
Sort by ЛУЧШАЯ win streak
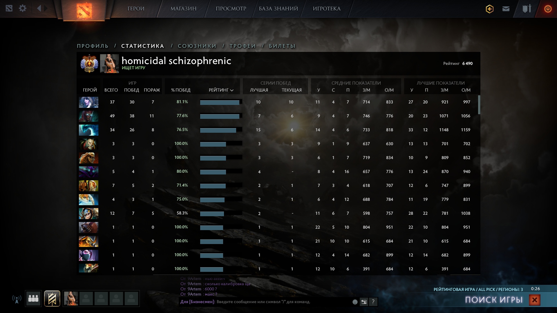pos(259,90)
